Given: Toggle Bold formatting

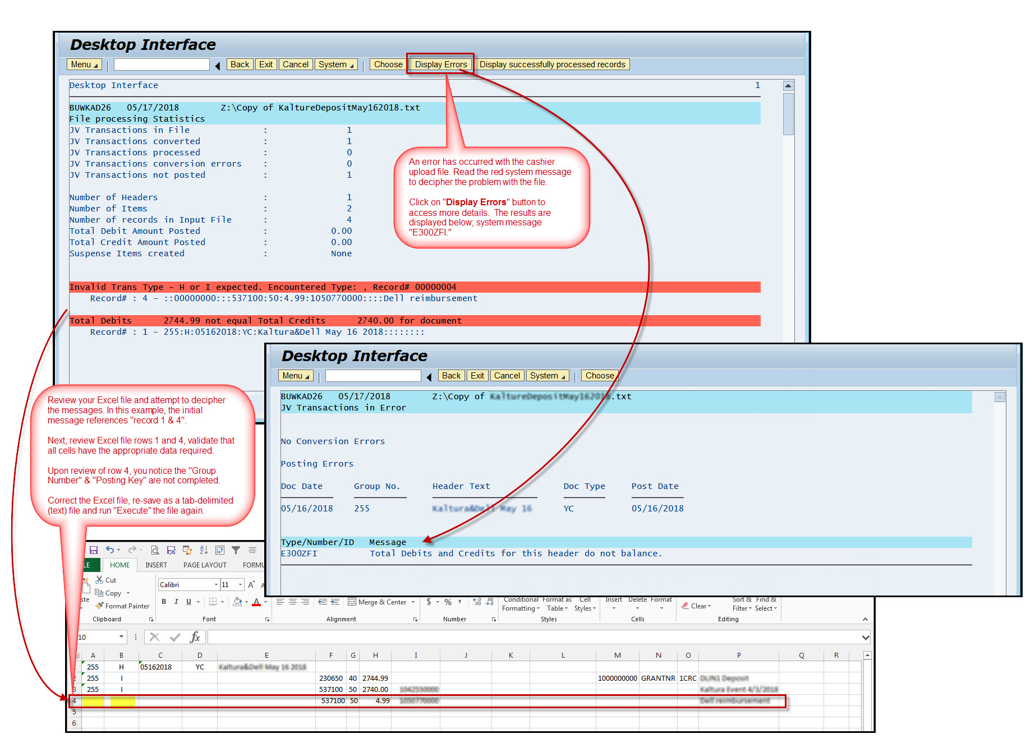Looking at the screenshot, I should click(164, 602).
